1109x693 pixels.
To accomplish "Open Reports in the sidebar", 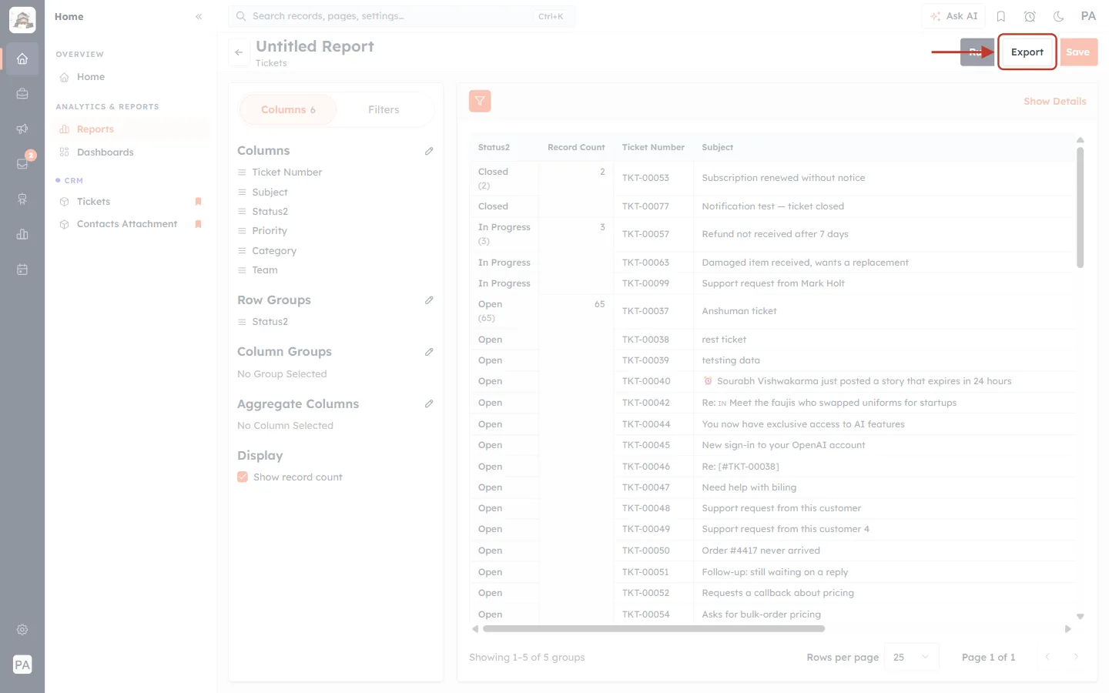I will tap(132, 129).
